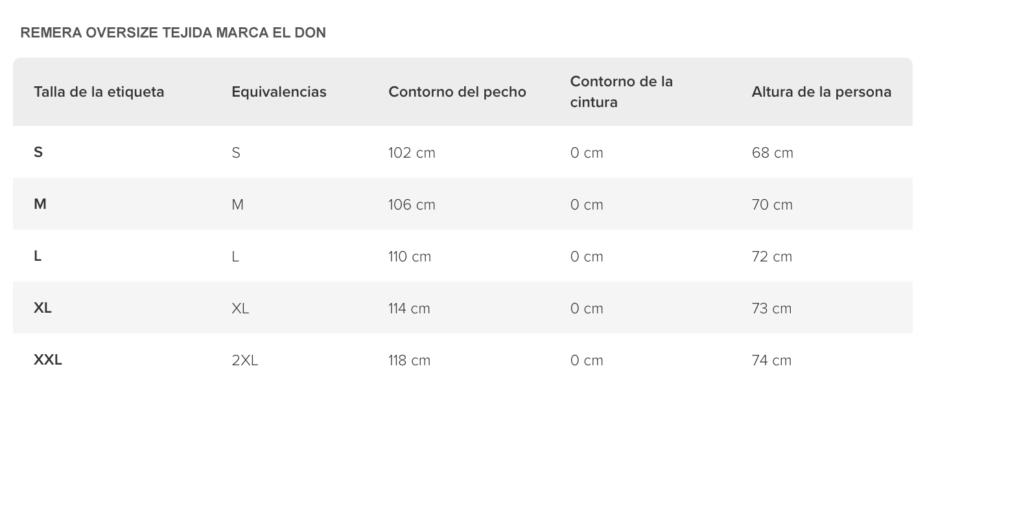Screen dimensions: 1019x519
Task: Click the bold S size label
Action: tap(38, 152)
